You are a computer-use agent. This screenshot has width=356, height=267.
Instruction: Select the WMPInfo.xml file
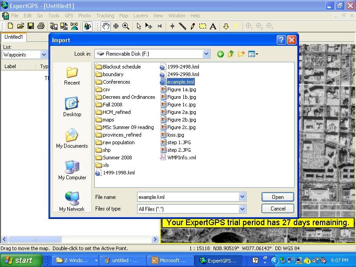181,158
